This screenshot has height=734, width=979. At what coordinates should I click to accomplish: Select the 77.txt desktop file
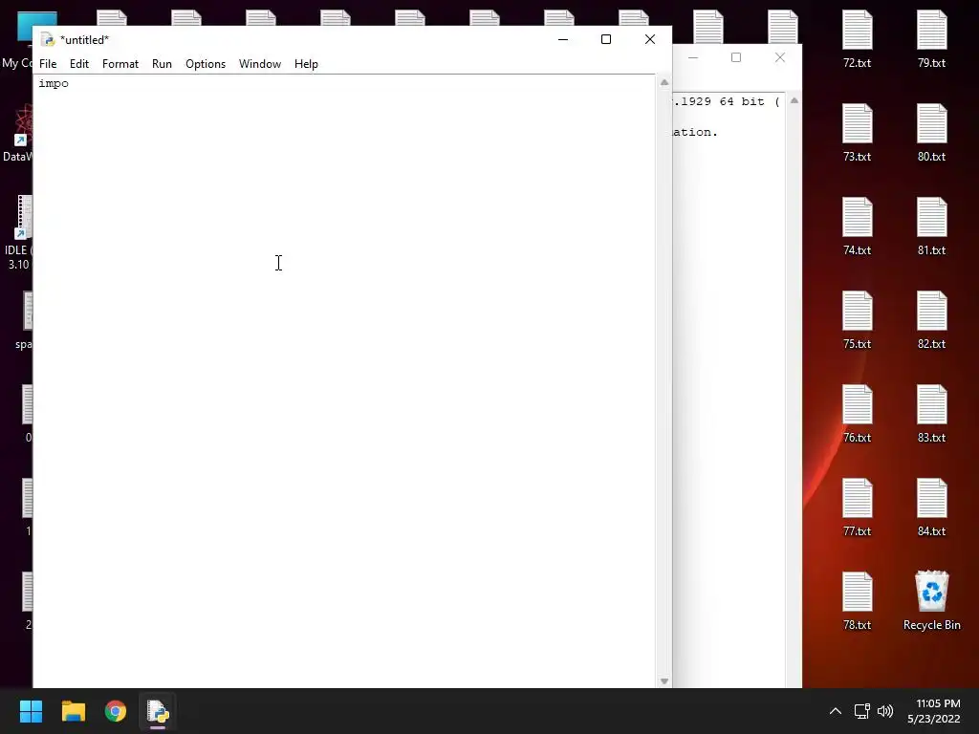[858, 508]
